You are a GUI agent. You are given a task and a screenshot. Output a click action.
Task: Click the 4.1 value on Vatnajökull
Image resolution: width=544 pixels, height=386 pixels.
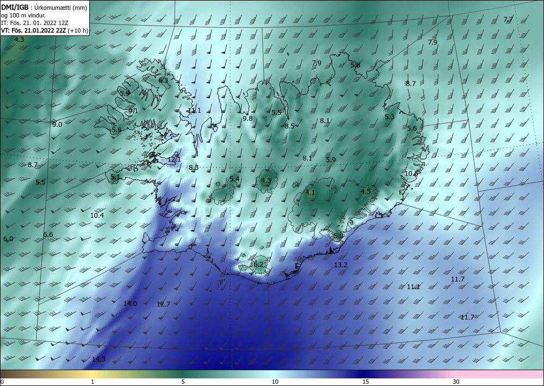coord(310,193)
